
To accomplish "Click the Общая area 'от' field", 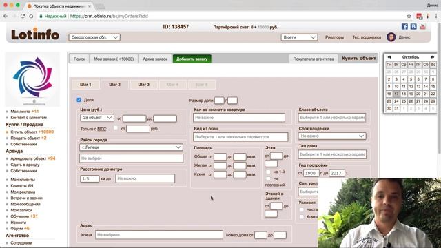I will 220,156.
